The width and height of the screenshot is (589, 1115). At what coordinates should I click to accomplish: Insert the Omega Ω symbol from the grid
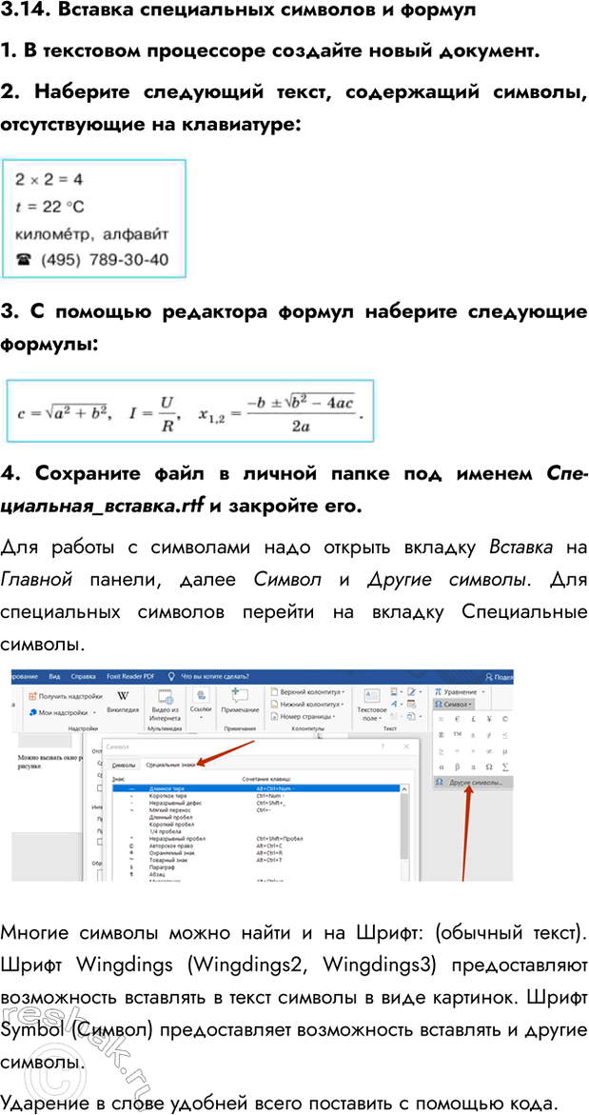[489, 767]
